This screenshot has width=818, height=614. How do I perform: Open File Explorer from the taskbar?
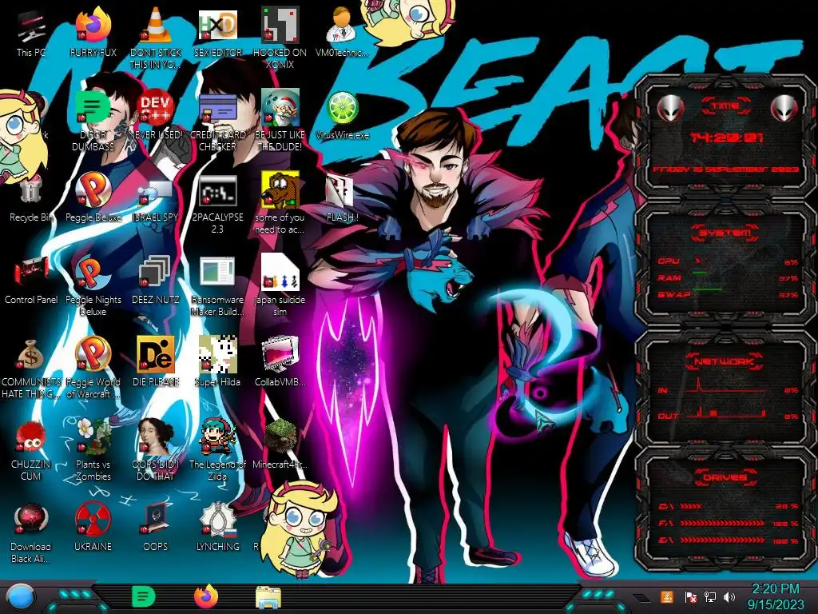click(268, 597)
